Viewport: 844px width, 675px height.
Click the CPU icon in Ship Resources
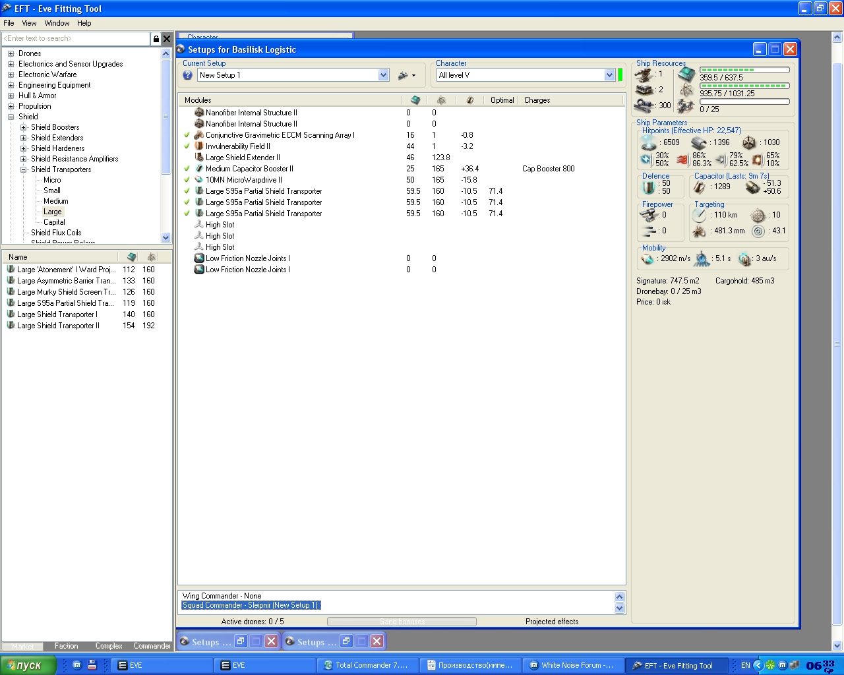point(686,74)
